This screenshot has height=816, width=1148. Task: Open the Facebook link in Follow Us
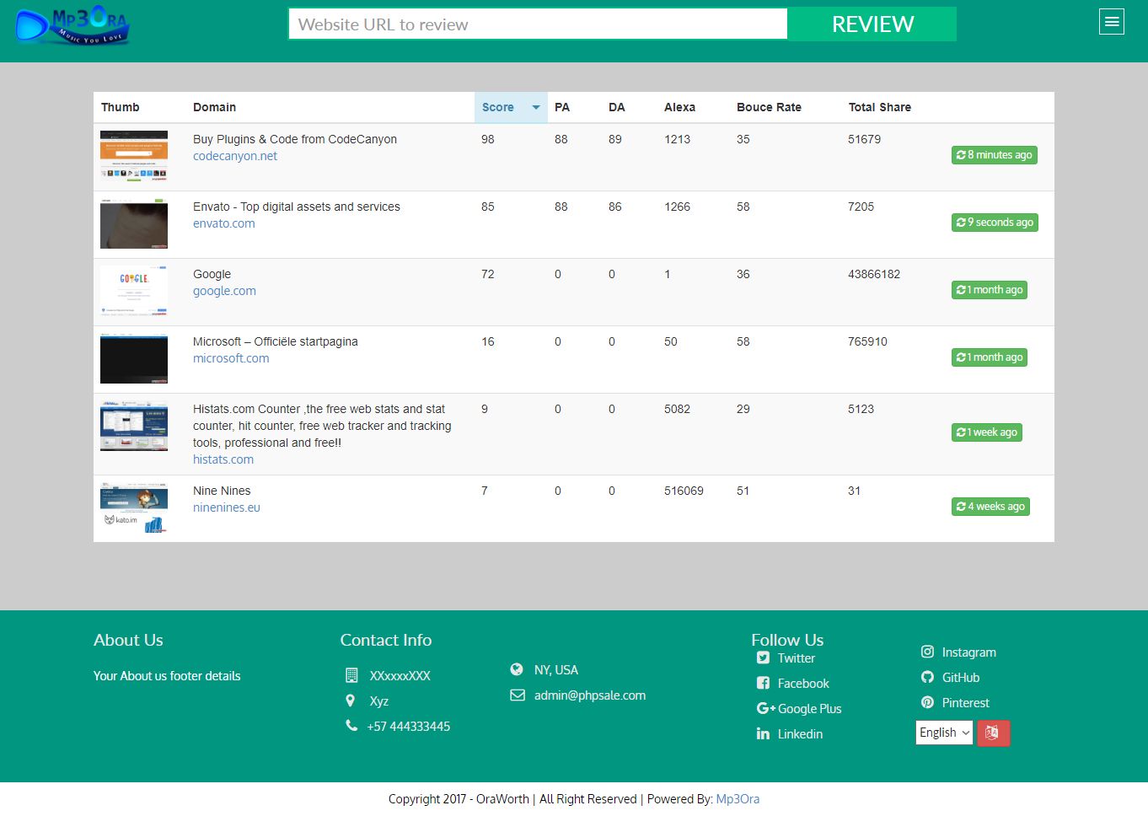pos(803,684)
